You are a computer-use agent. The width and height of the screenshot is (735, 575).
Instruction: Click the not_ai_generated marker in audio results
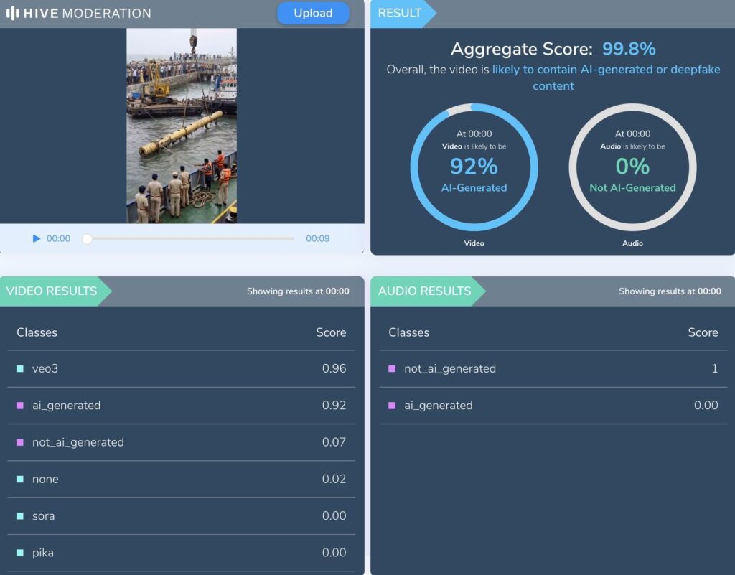392,369
